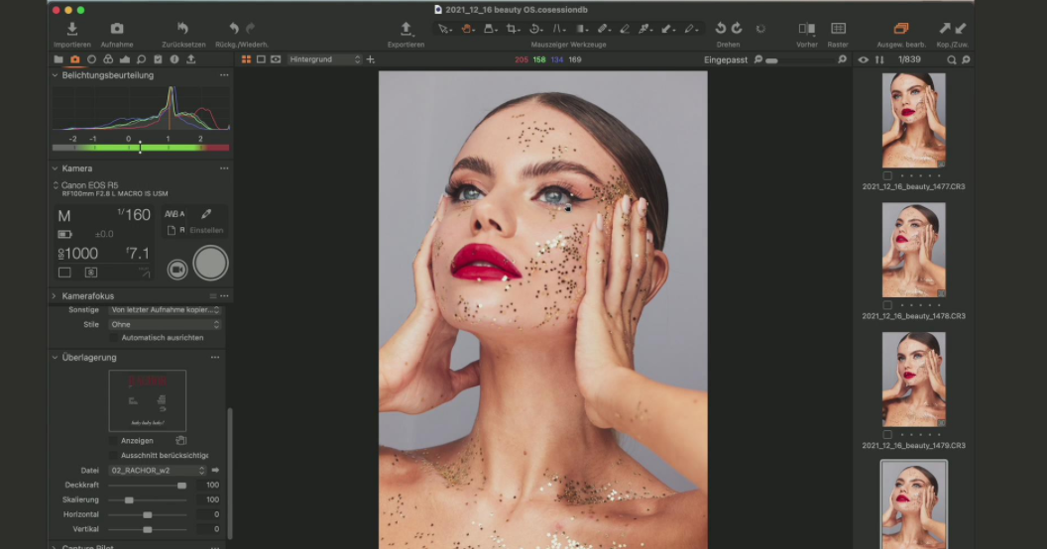Click Ausgew. bearb. edit selected icon

click(x=901, y=28)
